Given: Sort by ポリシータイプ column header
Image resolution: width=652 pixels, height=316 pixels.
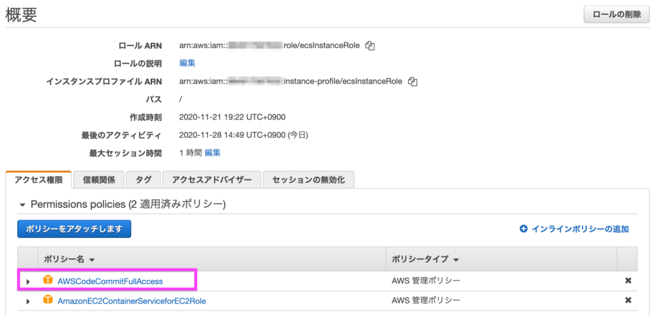Looking at the screenshot, I should [426, 260].
